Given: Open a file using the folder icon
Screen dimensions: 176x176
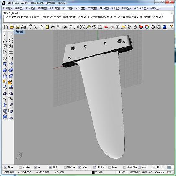Looking at the screenshot, I should pos(12,27).
